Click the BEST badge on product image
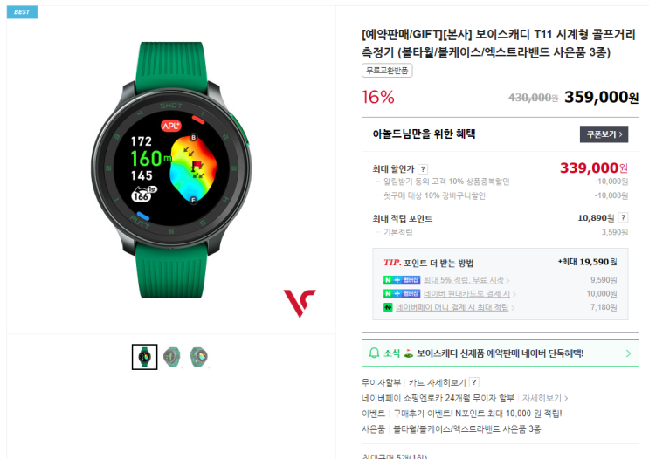Image resolution: width=649 pixels, height=459 pixels. [22, 12]
